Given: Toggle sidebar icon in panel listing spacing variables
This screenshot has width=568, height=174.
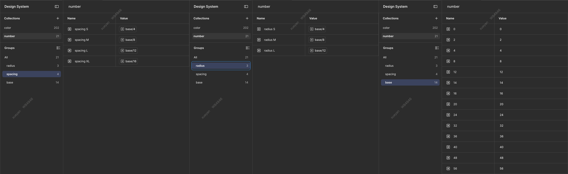Looking at the screenshot, I should coord(57,7).
